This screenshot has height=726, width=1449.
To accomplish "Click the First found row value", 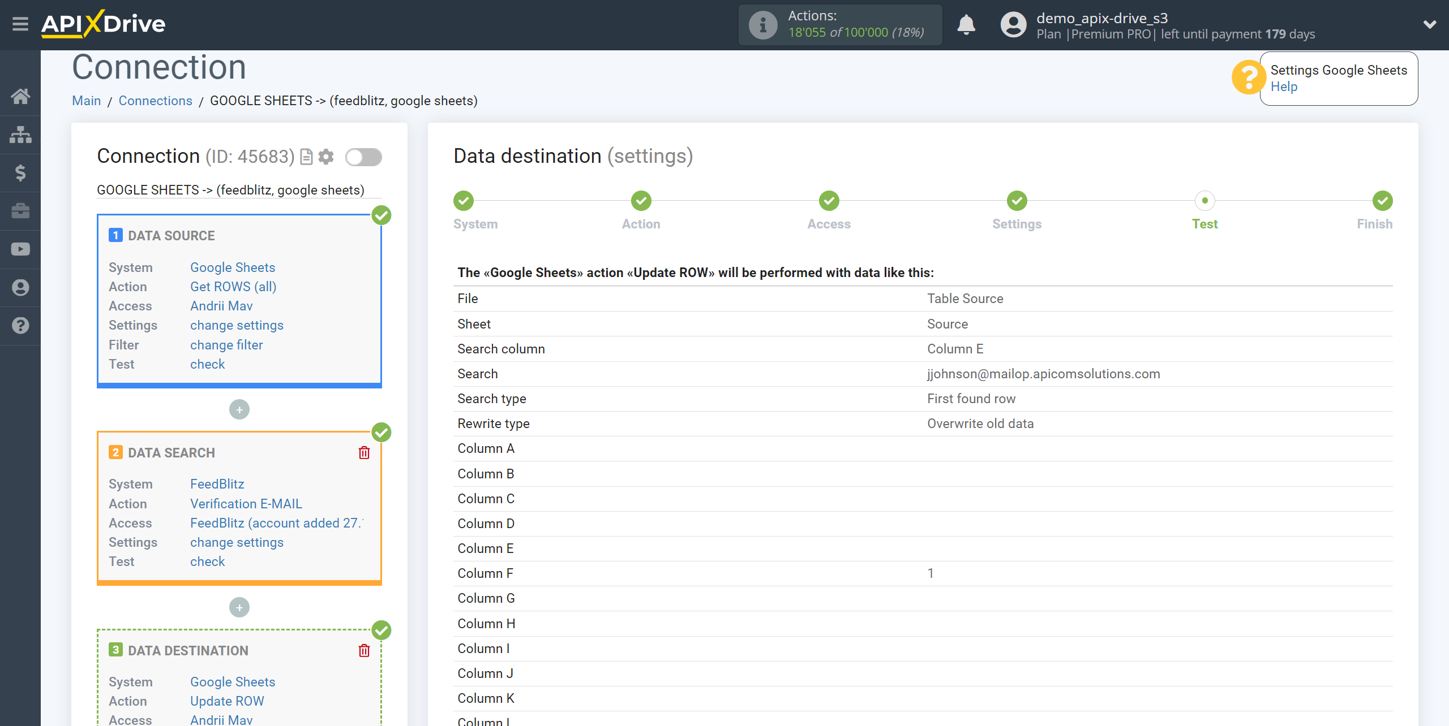I will (971, 399).
